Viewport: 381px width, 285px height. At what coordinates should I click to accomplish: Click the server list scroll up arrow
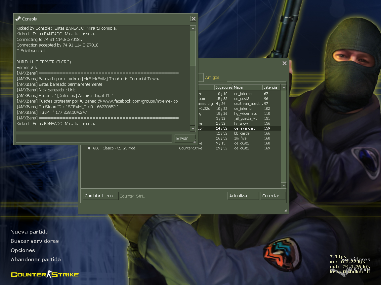pos(283,87)
